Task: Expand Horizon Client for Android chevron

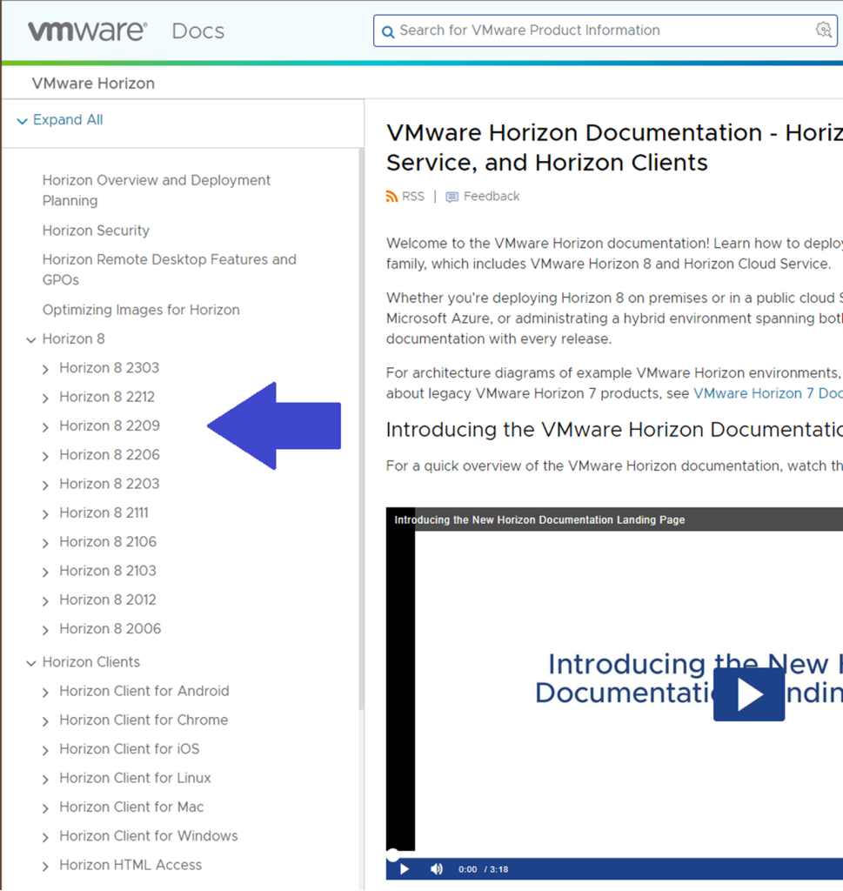Action: pyautogui.click(x=45, y=693)
